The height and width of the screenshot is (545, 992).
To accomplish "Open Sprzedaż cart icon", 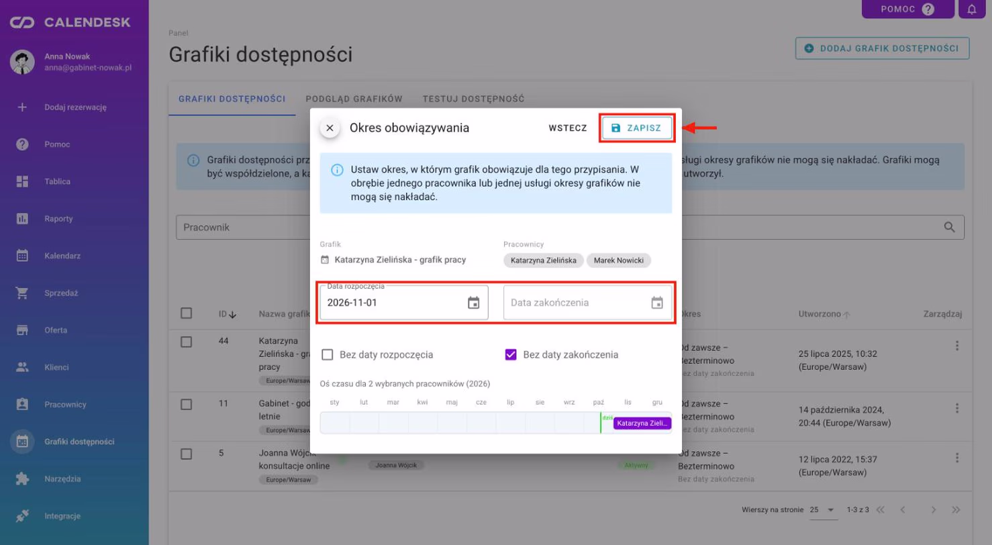I will (22, 293).
